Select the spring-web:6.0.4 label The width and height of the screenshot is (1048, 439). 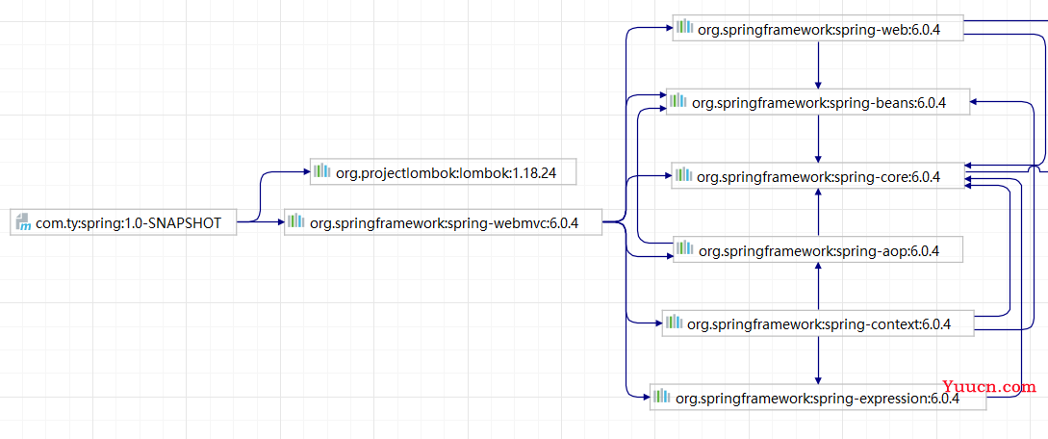click(x=819, y=30)
